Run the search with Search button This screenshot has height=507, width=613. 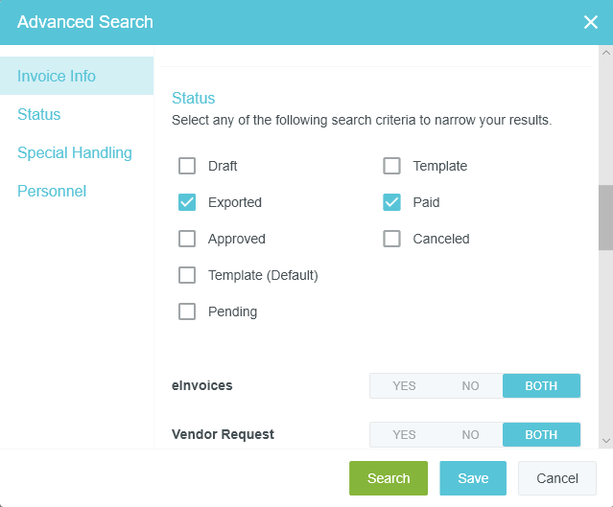(x=389, y=478)
